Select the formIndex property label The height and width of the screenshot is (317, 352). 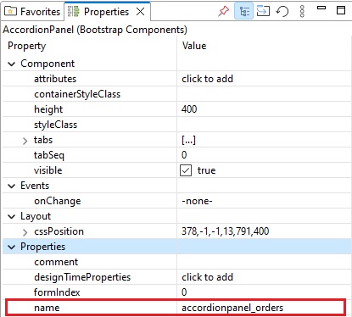[x=57, y=292]
